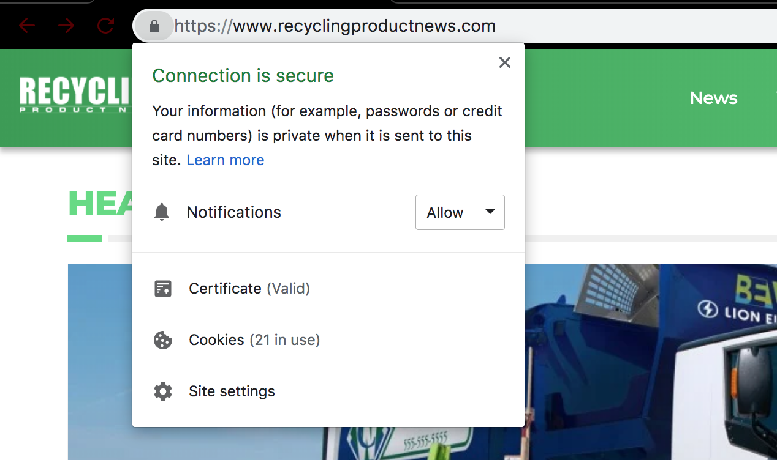Click the Notifications bell icon
The height and width of the screenshot is (460, 777).
point(162,212)
